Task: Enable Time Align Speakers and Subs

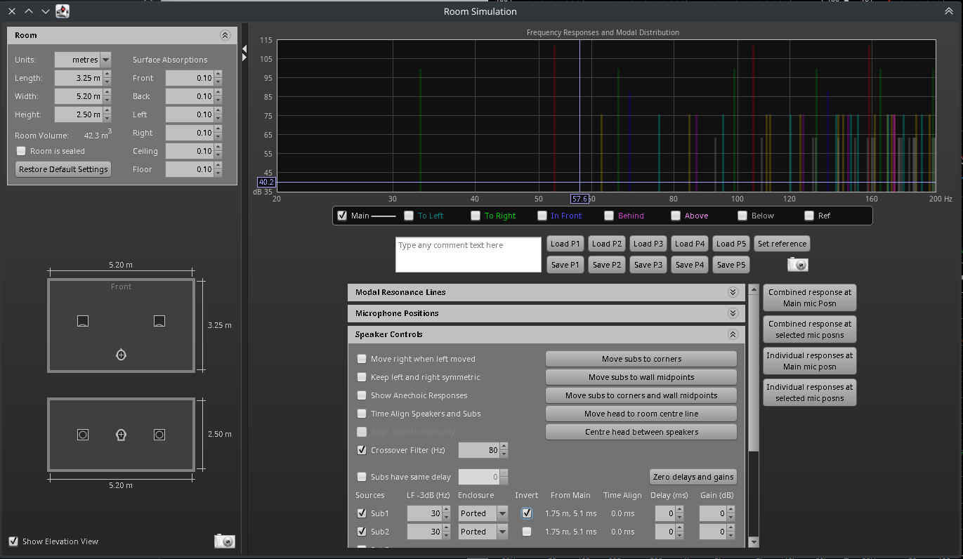Action: pyautogui.click(x=362, y=414)
